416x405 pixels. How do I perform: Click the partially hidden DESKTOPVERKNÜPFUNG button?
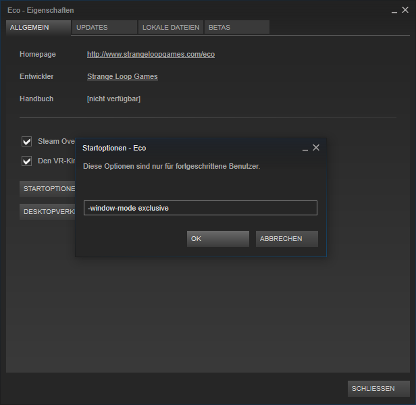pyautogui.click(x=47, y=212)
